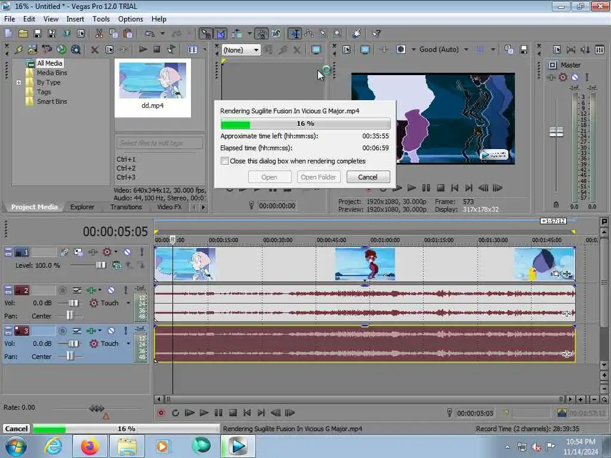Click the Import Media icon in Project Media
Viewport: 611px width, 458px height.
(32, 49)
